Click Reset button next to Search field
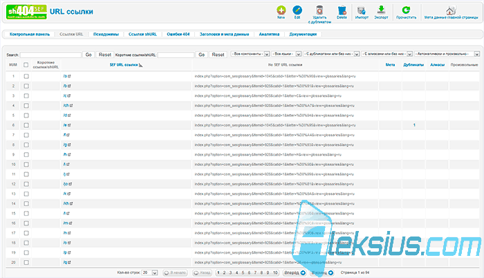 pyautogui.click(x=104, y=55)
